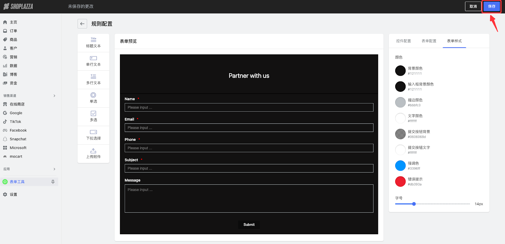
Task: Add the radio single-choice component
Action: coord(93,98)
